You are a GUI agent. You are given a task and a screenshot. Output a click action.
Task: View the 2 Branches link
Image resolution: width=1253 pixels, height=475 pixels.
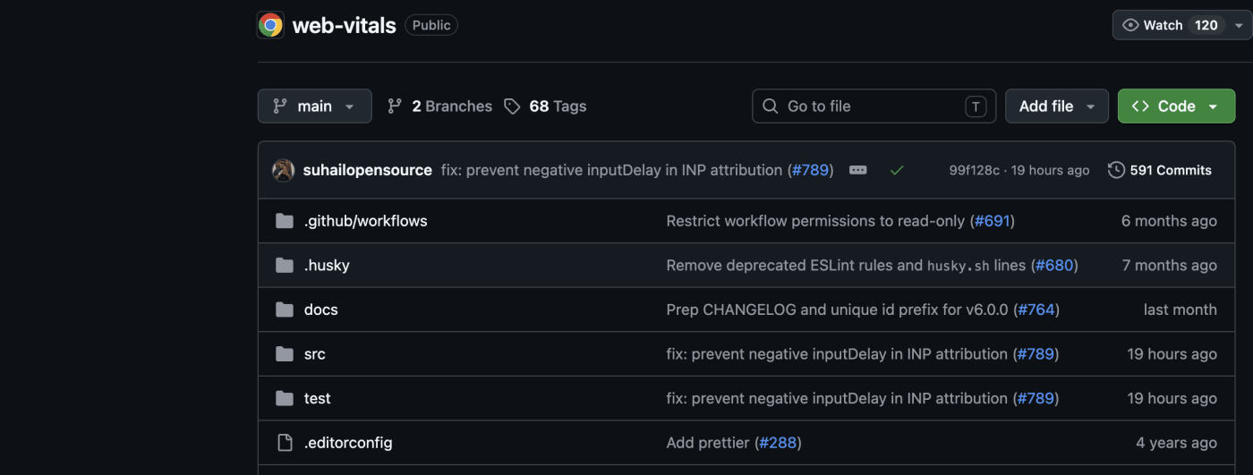(439, 106)
